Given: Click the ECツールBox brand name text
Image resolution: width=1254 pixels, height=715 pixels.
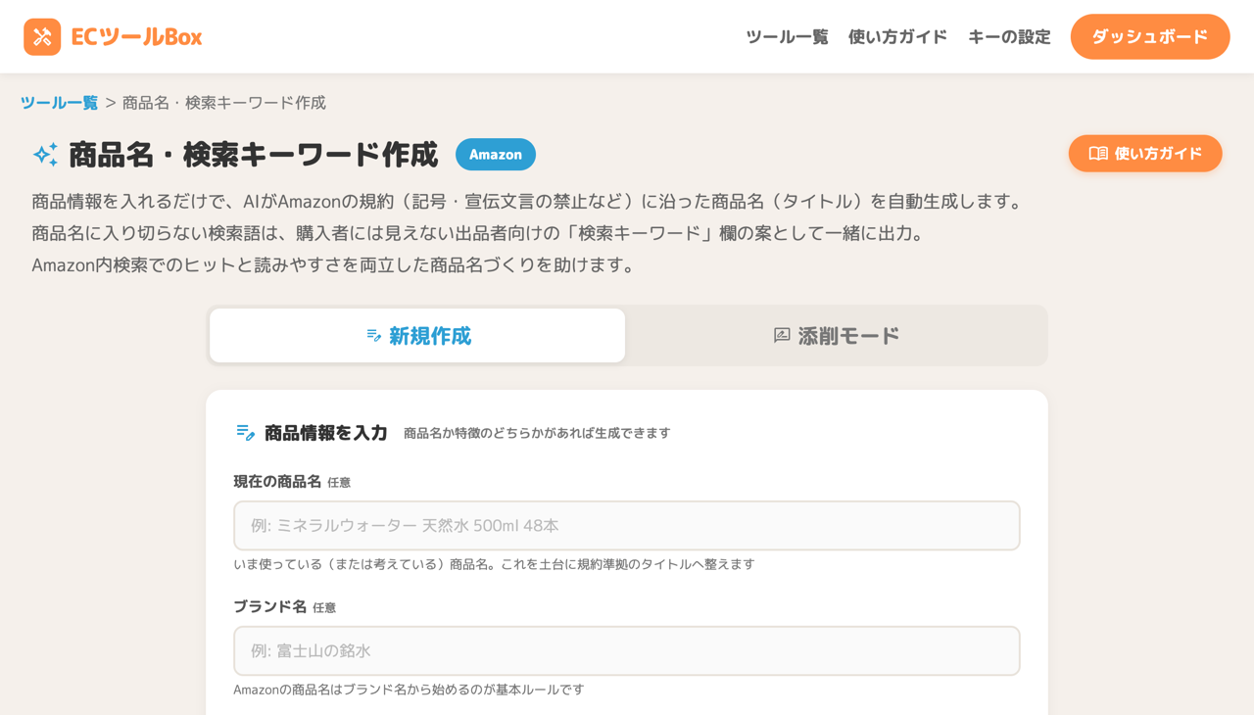Looking at the screenshot, I should [136, 37].
